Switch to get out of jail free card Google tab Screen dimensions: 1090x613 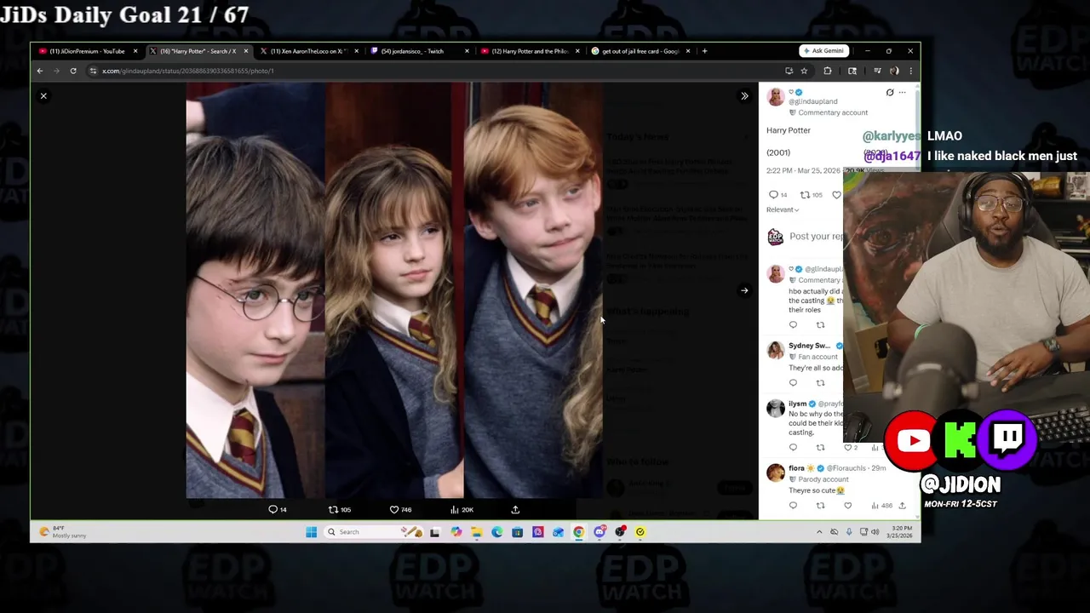click(639, 51)
